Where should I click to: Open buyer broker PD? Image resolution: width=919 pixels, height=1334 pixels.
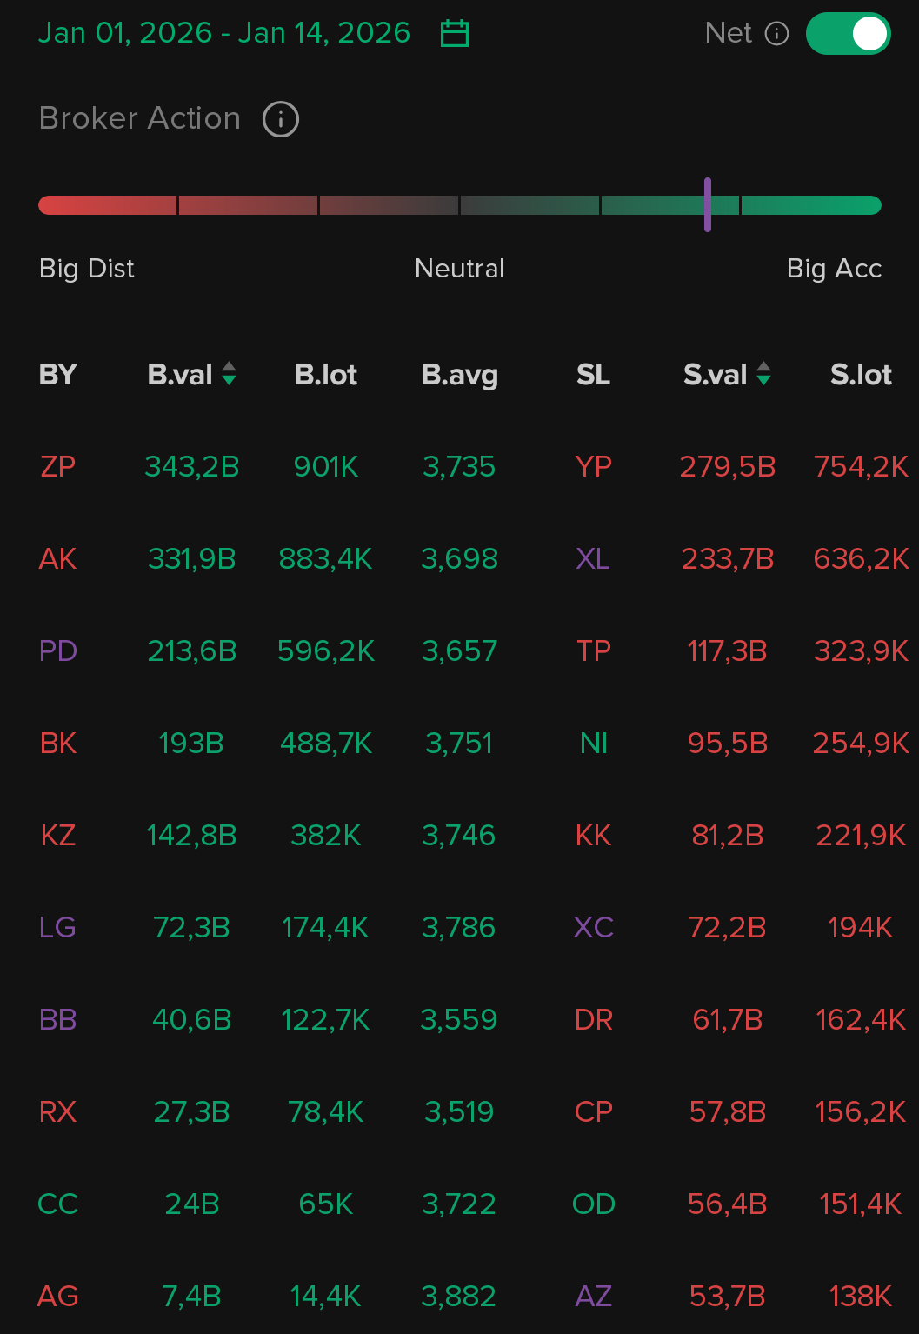58,651
